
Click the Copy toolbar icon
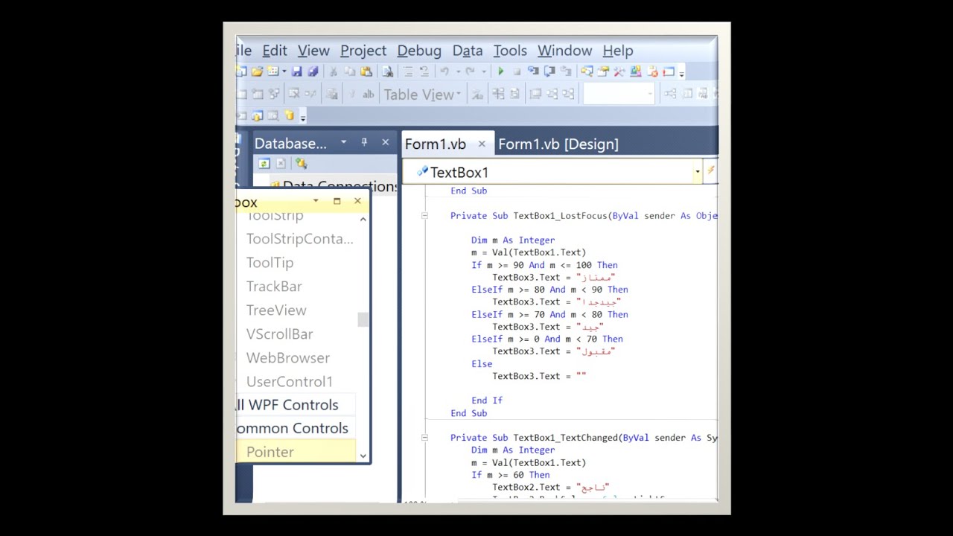[349, 71]
